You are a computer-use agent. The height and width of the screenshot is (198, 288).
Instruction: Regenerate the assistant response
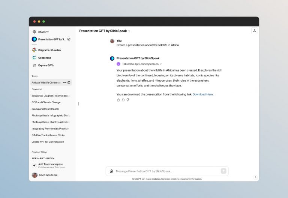pyautogui.click(x=123, y=100)
